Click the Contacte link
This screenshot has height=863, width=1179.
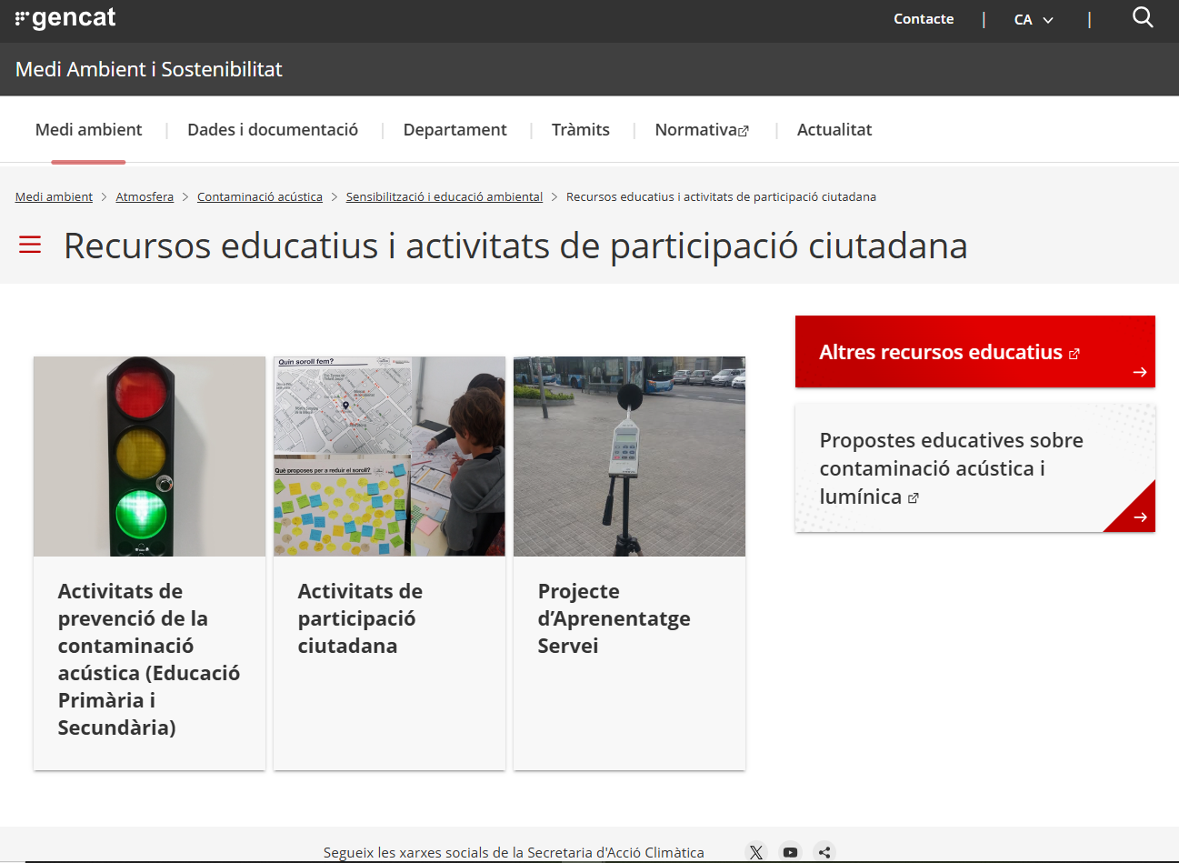[924, 19]
